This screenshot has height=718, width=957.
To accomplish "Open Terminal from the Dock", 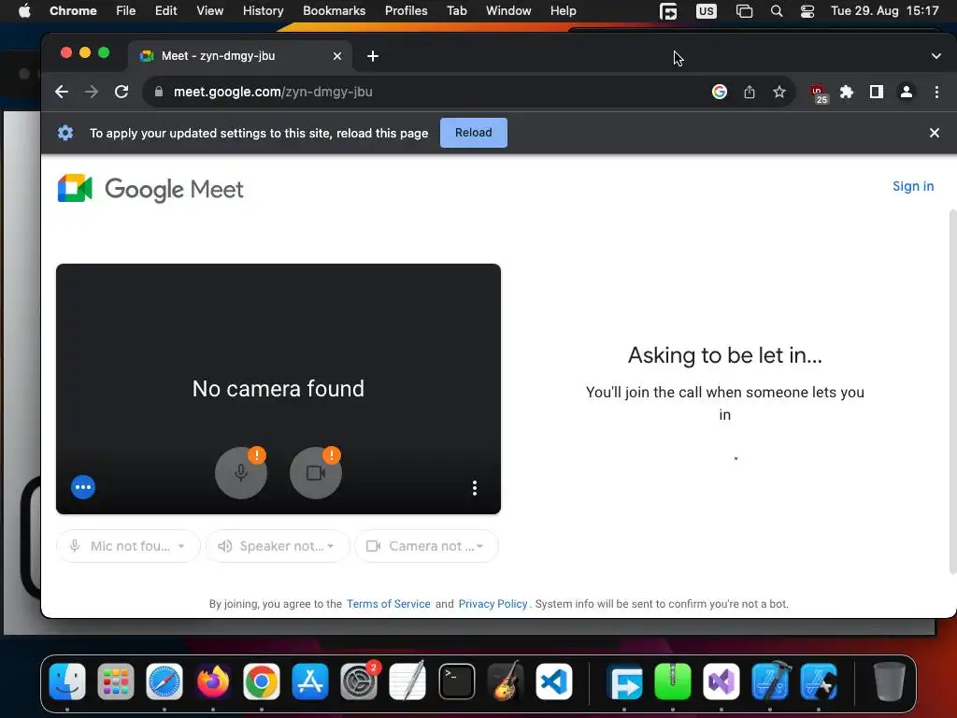I will point(456,682).
